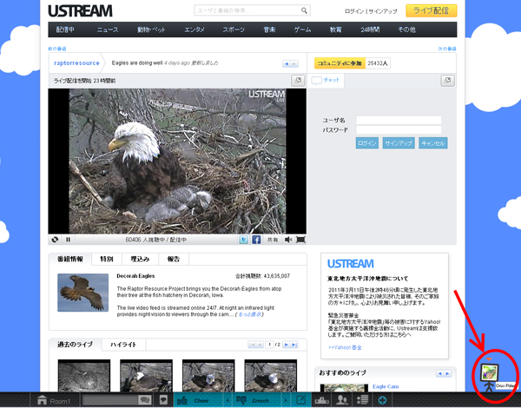Image resolution: width=521 pixels, height=408 pixels.
Task: Open the 配信中 menu item
Action: (x=65, y=30)
